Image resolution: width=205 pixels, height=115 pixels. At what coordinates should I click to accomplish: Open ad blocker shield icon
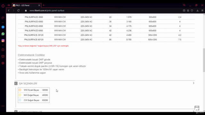coord(188,11)
